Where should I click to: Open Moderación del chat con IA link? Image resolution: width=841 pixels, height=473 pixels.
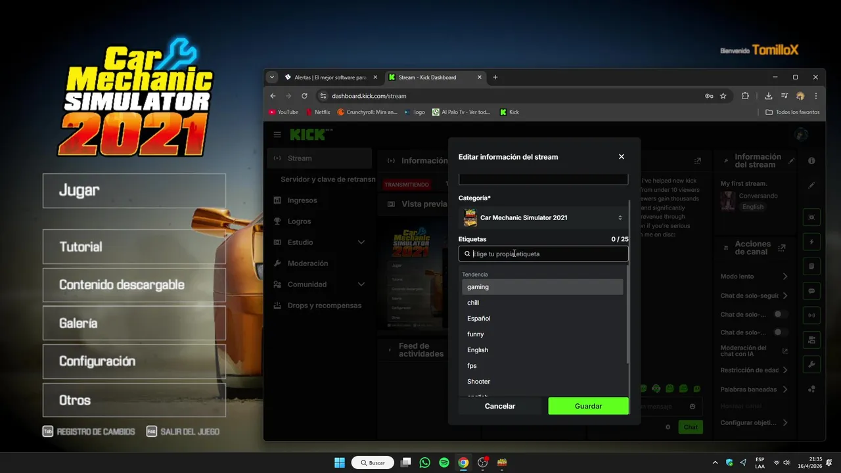(x=754, y=351)
